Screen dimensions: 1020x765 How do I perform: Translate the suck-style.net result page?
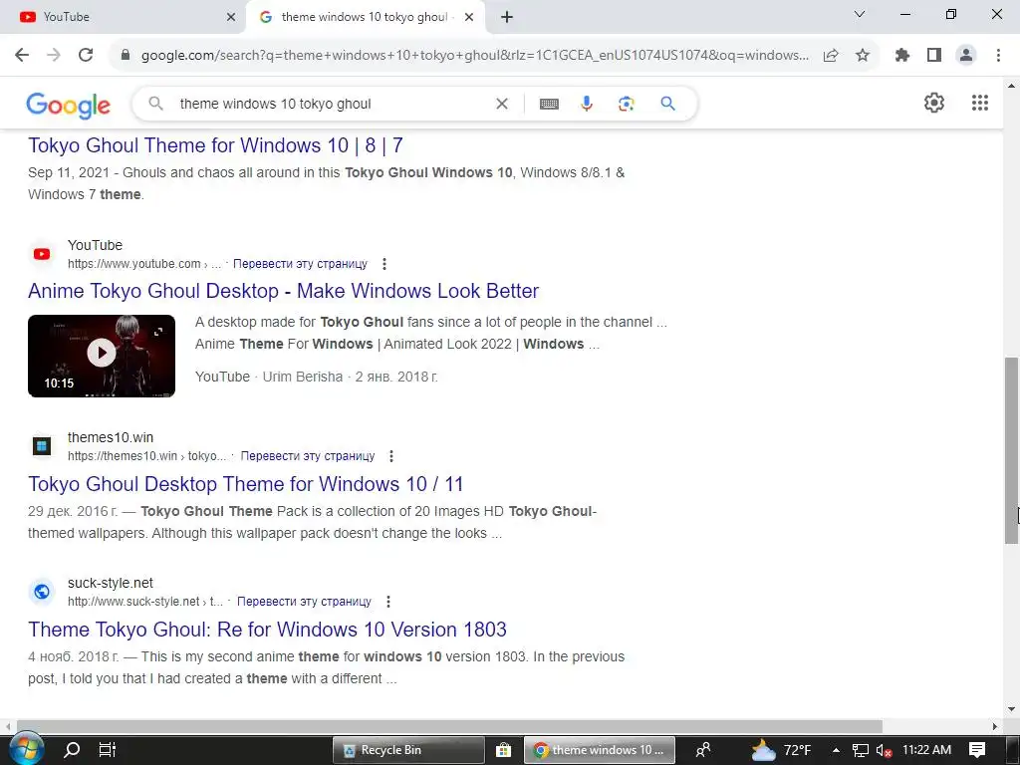coord(304,602)
